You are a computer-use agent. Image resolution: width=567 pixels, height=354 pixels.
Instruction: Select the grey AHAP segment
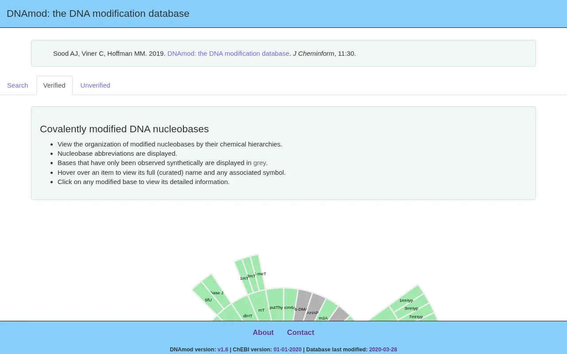click(x=314, y=309)
